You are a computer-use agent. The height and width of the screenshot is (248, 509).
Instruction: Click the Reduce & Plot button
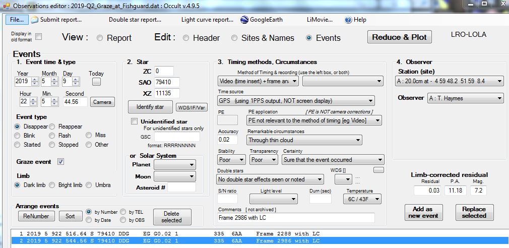click(x=399, y=37)
